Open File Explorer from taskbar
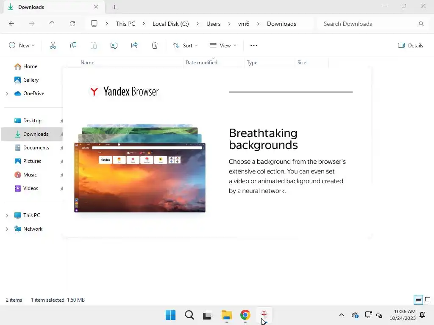 point(226,315)
